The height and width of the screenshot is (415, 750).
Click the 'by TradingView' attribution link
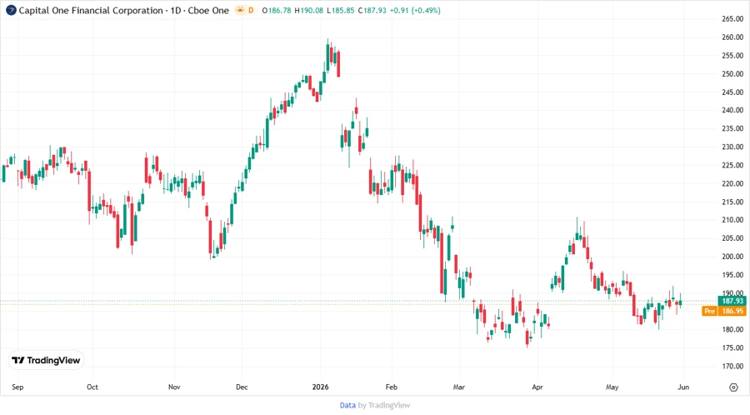pos(384,405)
